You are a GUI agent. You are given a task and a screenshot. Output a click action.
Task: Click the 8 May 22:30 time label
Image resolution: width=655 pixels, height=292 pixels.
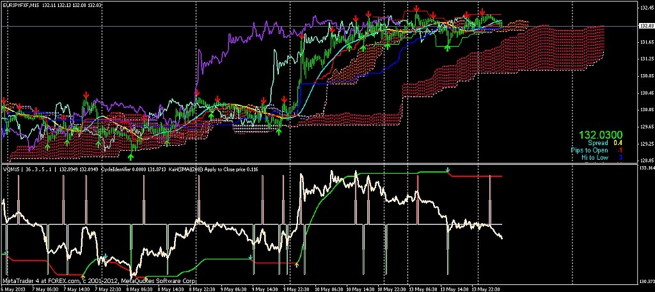coord(203,289)
